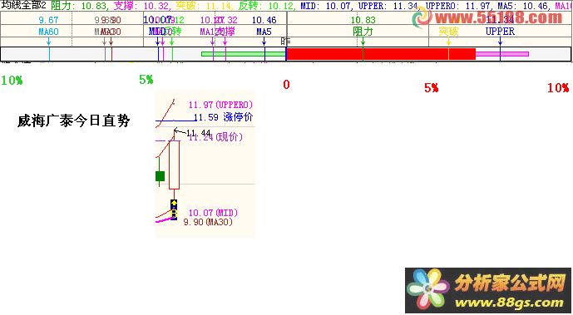Click the 均线全部2 indicator title
Image resolution: width=573 pixels, height=315 pixels.
(x=24, y=5)
